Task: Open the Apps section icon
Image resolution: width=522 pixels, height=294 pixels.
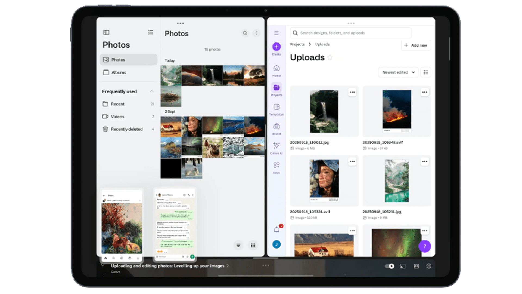Action: (276, 165)
